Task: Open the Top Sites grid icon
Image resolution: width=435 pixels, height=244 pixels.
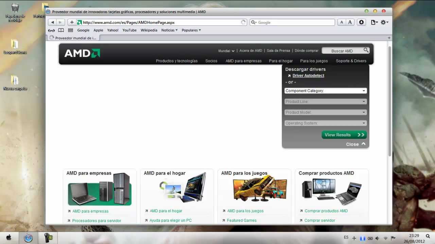Action: pyautogui.click(x=70, y=30)
